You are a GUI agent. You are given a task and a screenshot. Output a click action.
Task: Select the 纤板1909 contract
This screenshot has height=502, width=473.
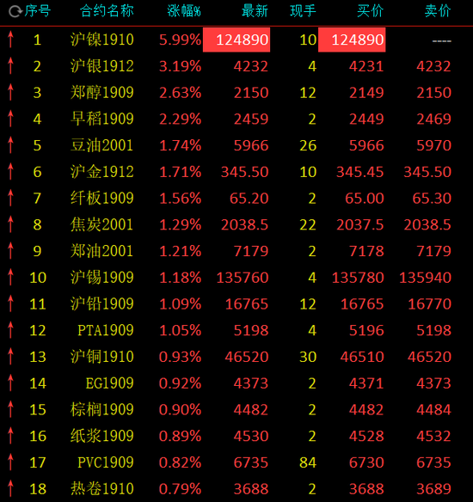[x=101, y=199]
